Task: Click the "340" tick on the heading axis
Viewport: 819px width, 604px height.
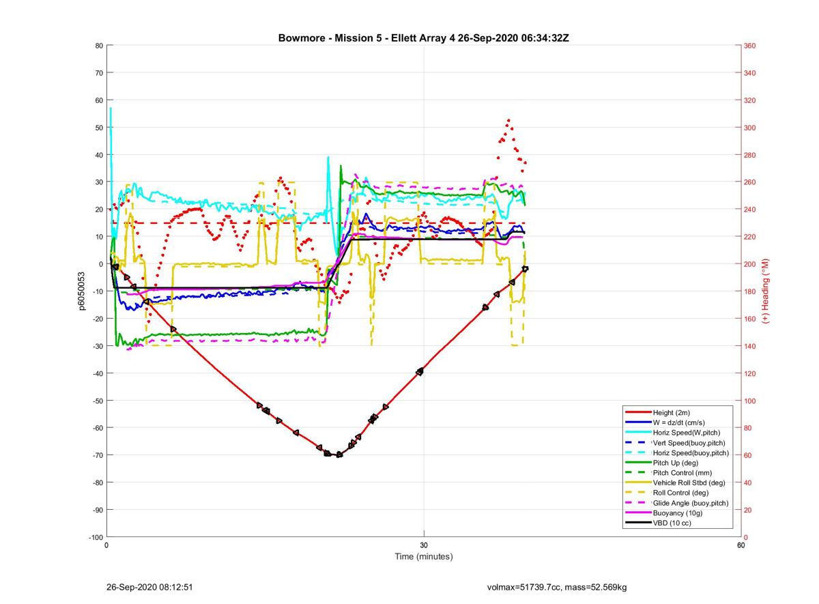Action: point(751,73)
